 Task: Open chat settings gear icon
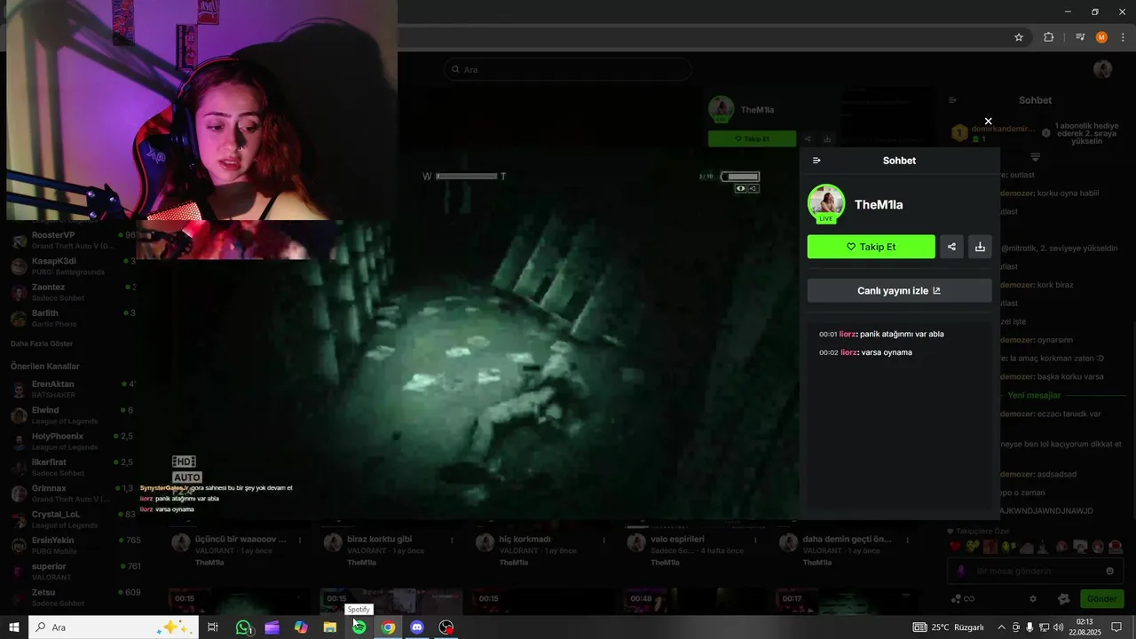tap(1032, 599)
